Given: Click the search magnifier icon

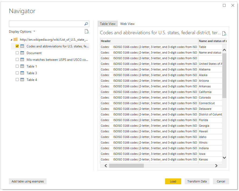Looking at the screenshot, I should click(x=86, y=24).
